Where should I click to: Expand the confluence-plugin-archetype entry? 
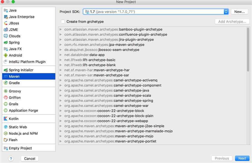[x=61, y=35]
